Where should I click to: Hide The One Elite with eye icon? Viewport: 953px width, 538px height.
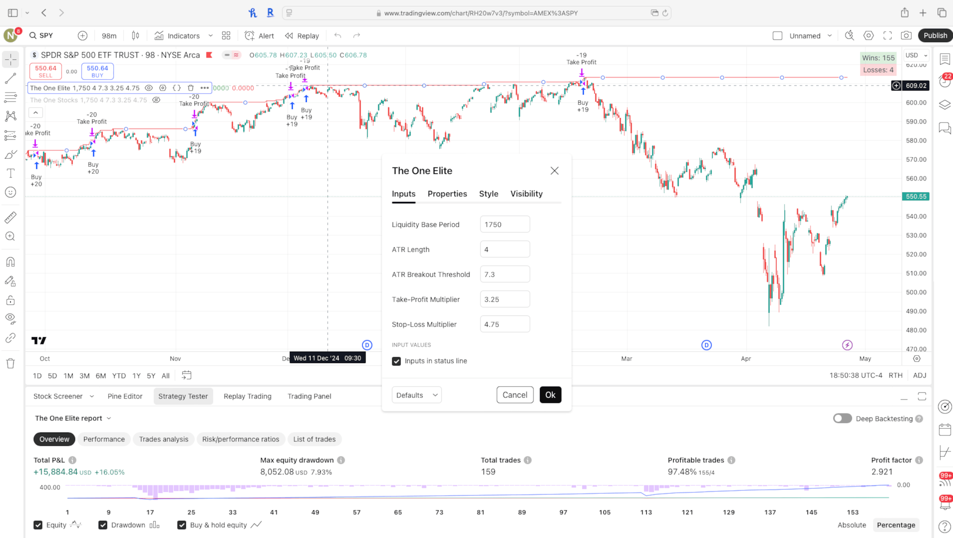[148, 88]
